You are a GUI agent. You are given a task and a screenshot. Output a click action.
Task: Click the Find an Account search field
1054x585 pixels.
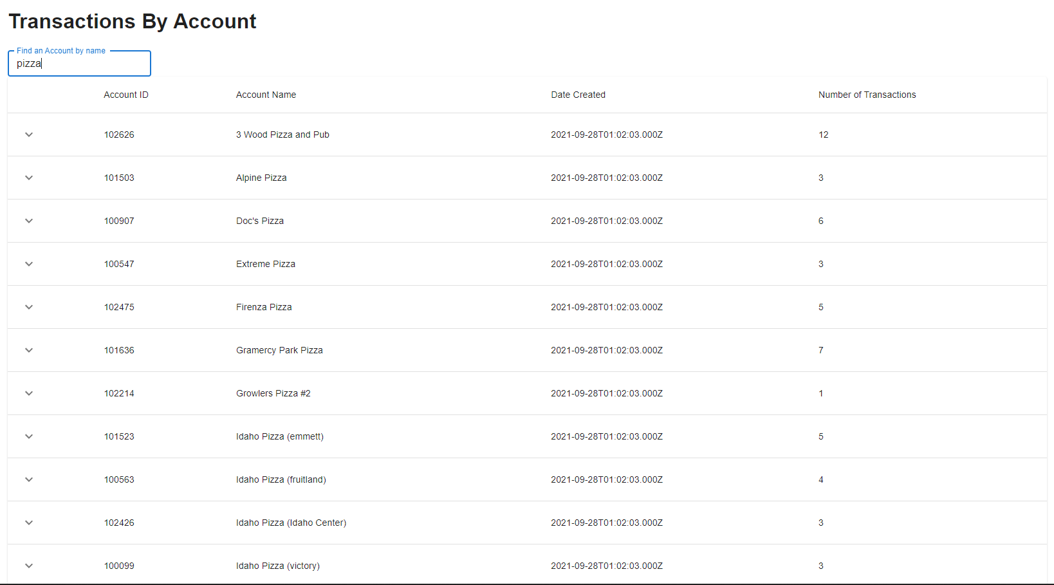tap(79, 64)
